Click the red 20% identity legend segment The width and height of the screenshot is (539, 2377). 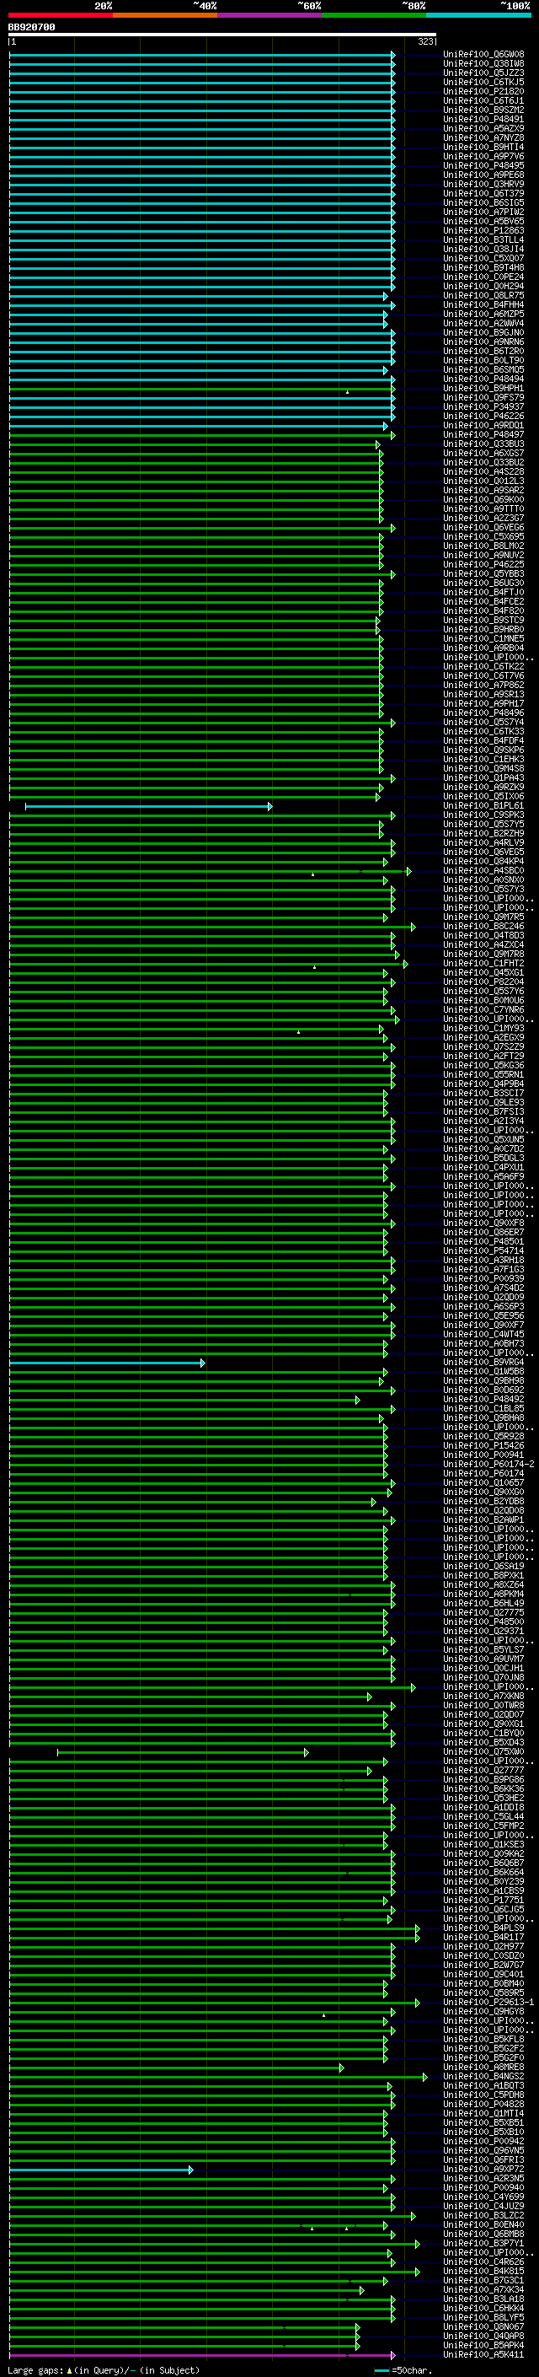pos(61,15)
